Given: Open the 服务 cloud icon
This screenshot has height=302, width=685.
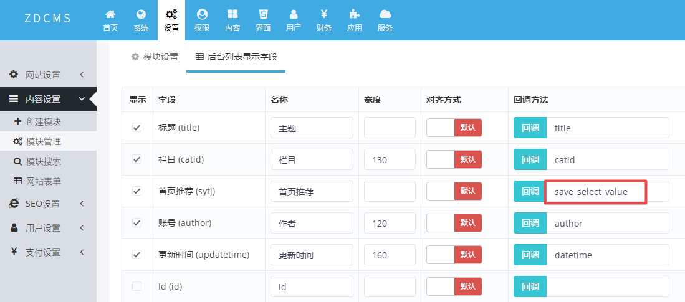Looking at the screenshot, I should coord(385,14).
